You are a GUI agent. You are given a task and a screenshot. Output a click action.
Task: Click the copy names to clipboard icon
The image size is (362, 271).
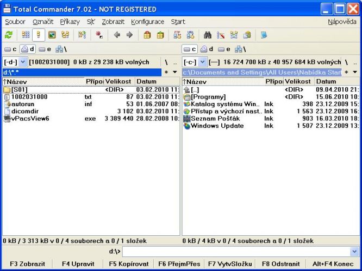click(x=247, y=35)
